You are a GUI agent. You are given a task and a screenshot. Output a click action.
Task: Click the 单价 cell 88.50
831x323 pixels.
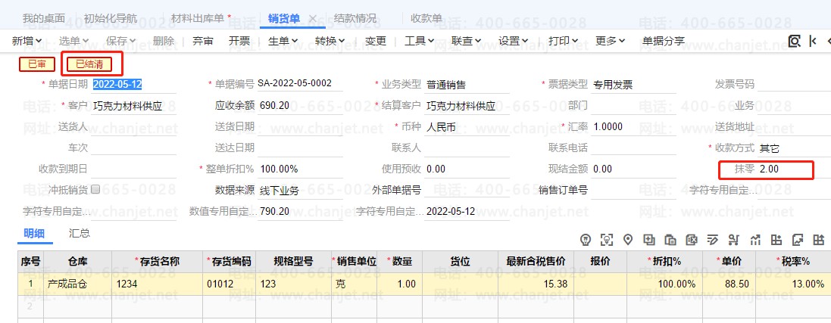[x=729, y=284]
